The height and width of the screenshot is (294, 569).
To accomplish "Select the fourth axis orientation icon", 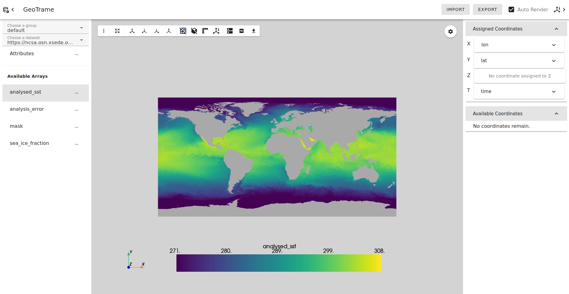I will tap(169, 31).
